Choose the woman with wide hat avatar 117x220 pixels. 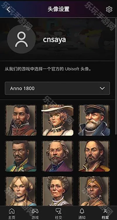58,120
